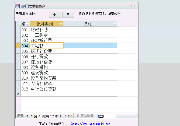Click the number cell 012

(25, 89)
